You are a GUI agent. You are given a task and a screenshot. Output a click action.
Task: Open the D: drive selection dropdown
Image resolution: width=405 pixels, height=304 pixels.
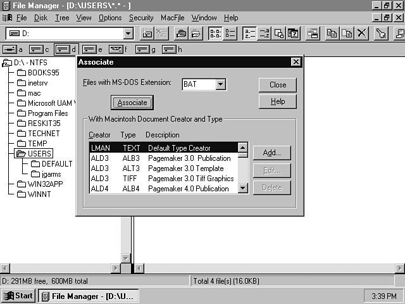128,34
